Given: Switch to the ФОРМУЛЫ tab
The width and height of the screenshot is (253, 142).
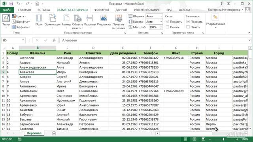Looking at the screenshot, I should (102, 10).
